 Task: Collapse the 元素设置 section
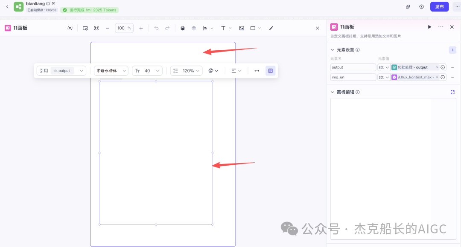(333, 50)
